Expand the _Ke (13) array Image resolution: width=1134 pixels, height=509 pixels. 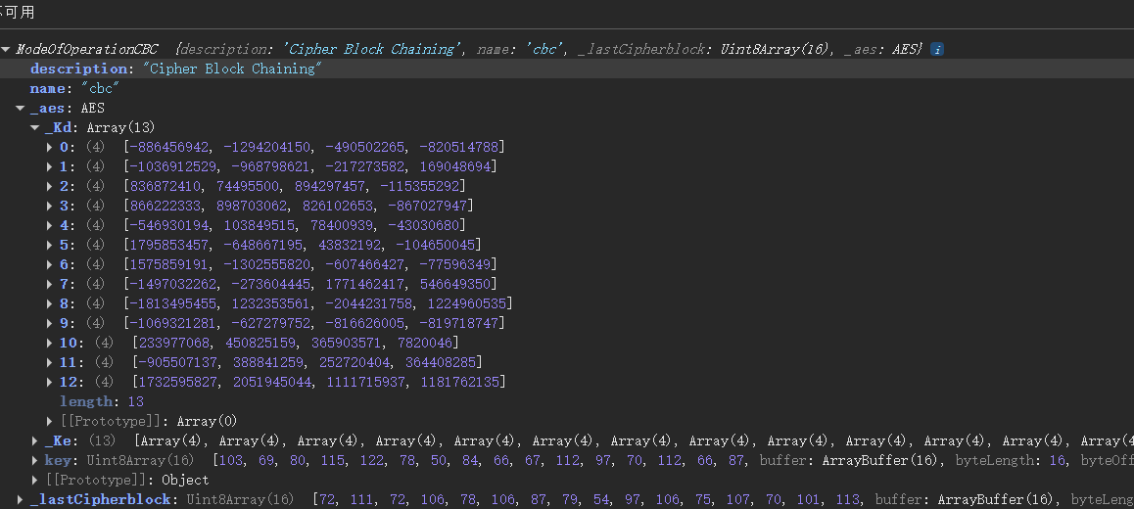pyautogui.click(x=34, y=440)
